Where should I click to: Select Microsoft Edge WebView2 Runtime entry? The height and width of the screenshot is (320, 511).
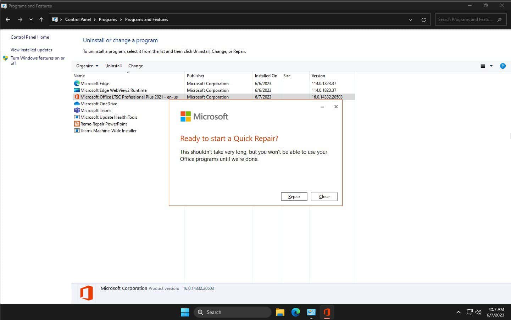(x=113, y=90)
